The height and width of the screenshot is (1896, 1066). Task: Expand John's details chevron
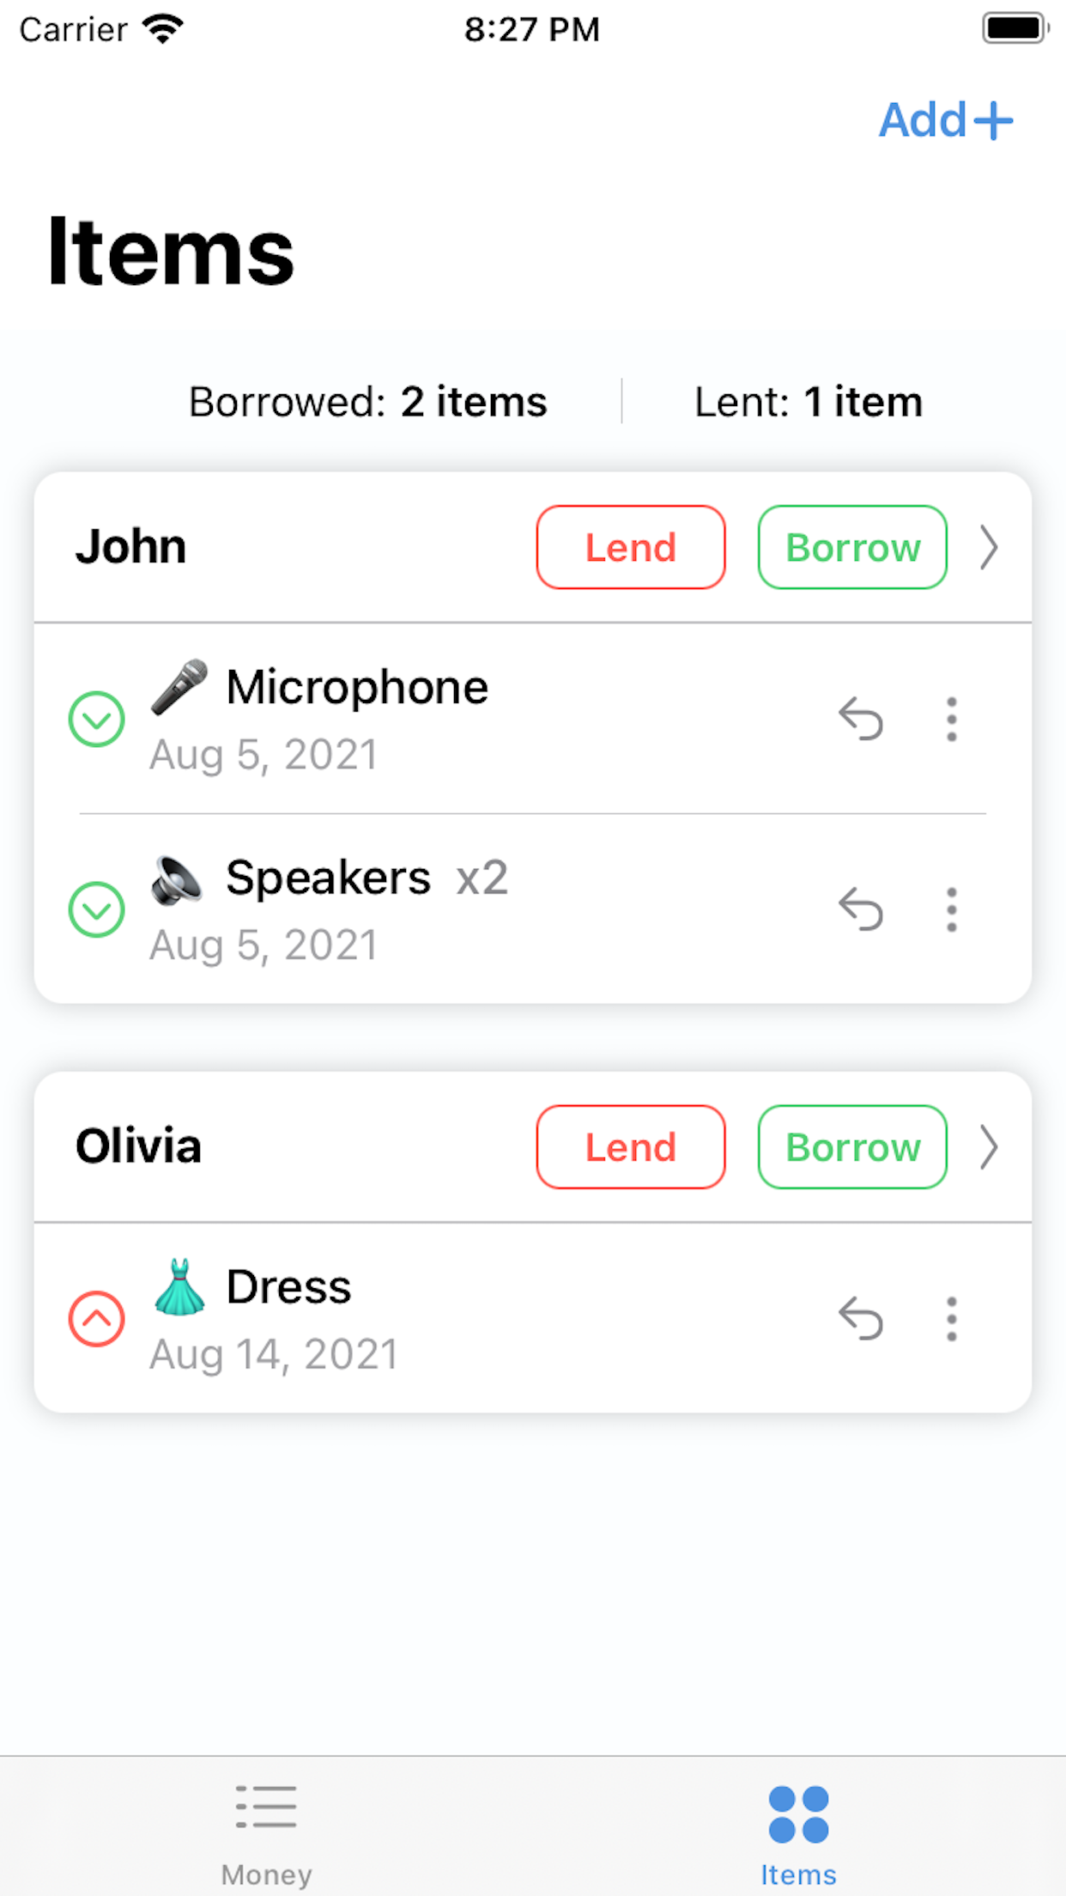tap(989, 548)
